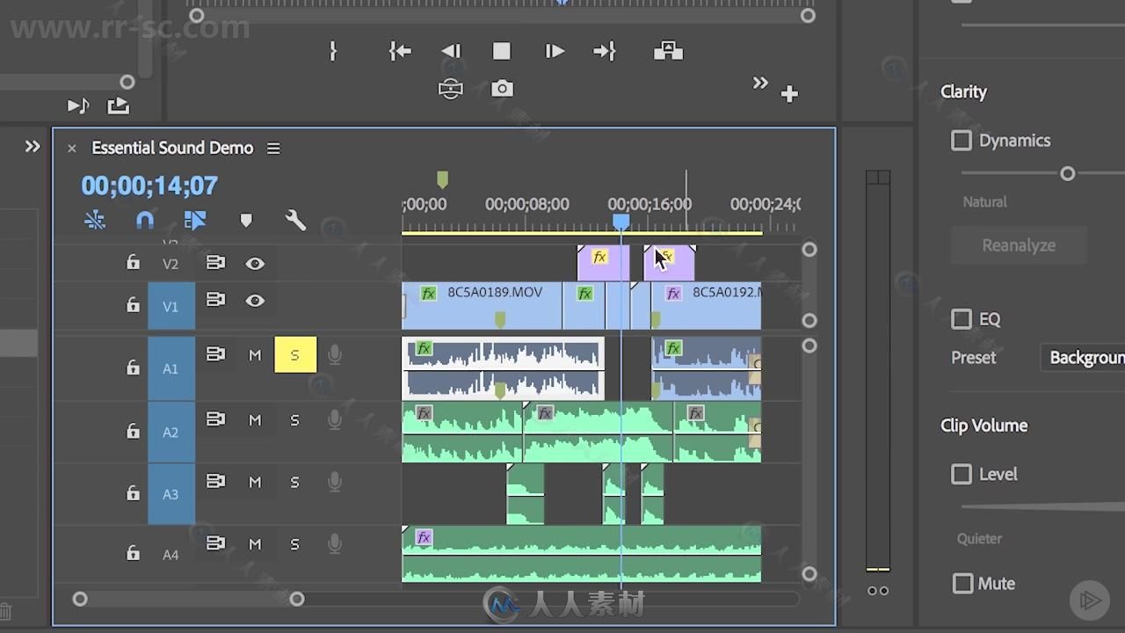The height and width of the screenshot is (633, 1125).
Task: Click the A2 track target button
Action: click(171, 432)
